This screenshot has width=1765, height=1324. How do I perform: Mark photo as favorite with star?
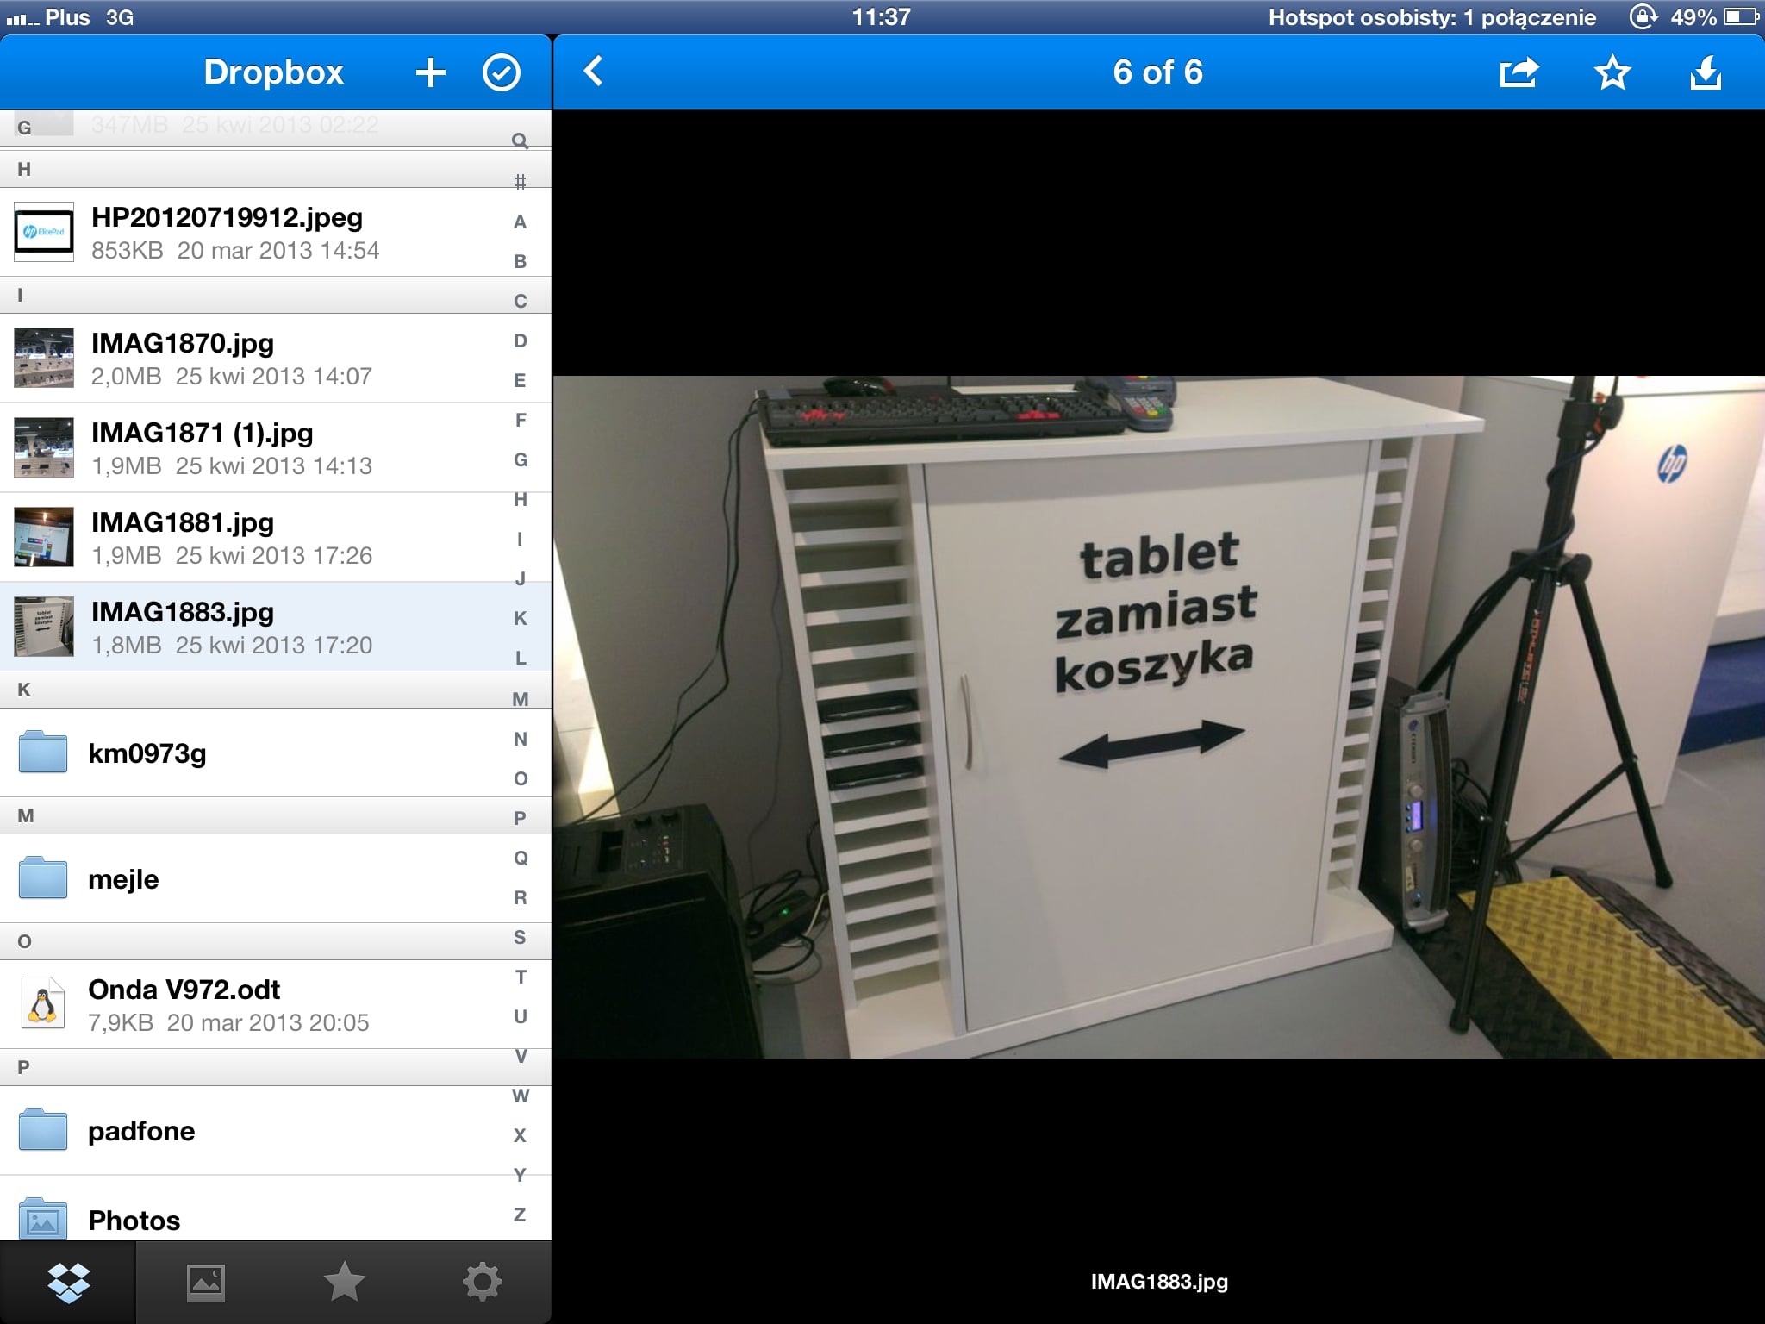[1612, 72]
